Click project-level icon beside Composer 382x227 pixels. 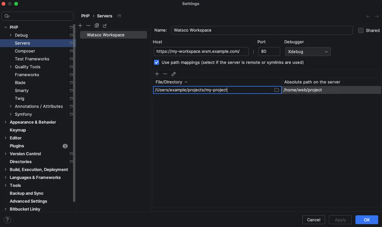71,51
